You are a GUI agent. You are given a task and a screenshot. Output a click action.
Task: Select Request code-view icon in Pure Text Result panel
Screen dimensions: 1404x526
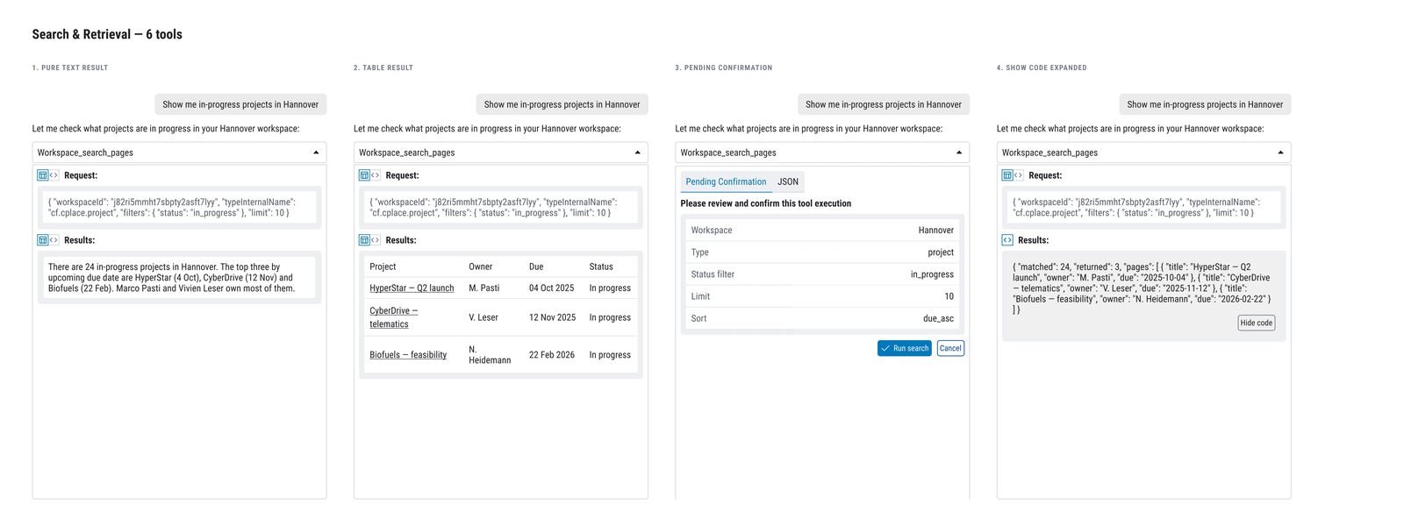pyautogui.click(x=54, y=175)
